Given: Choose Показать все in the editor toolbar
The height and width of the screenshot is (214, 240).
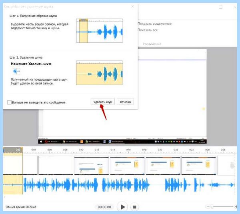Looking at the screenshot, I should pyautogui.click(x=148, y=30).
